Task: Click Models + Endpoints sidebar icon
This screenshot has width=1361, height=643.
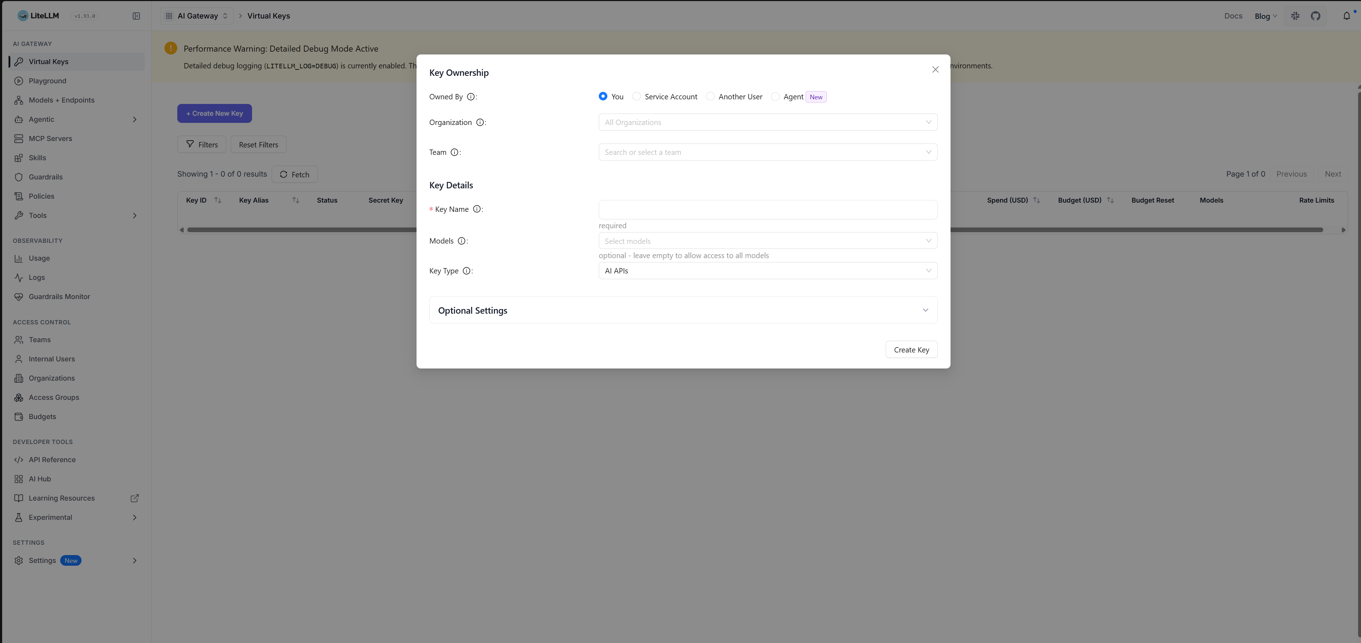Action: [x=19, y=100]
